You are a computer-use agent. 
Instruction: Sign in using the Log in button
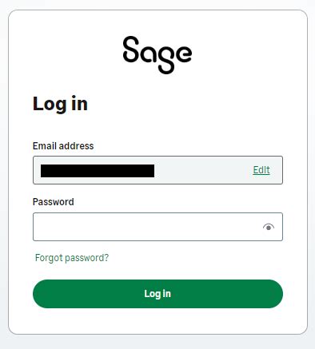[x=157, y=294]
